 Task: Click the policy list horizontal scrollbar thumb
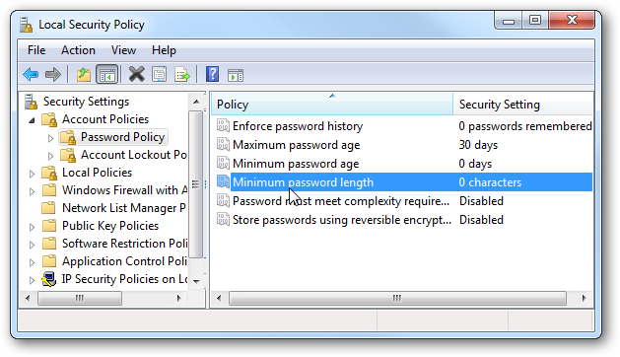tap(397, 298)
